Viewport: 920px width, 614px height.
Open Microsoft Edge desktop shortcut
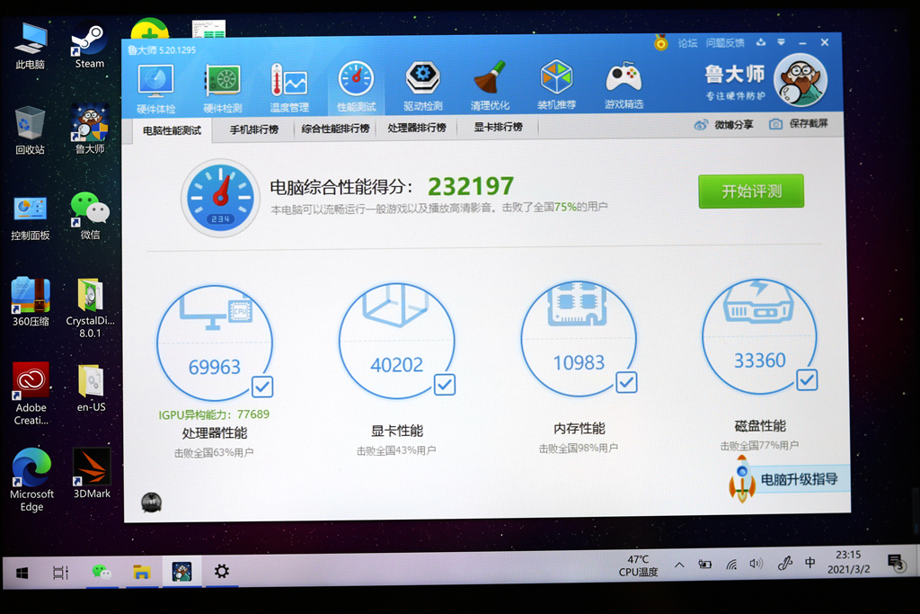(31, 479)
